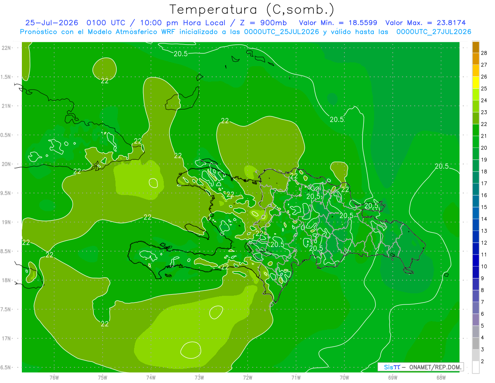This screenshot has width=495, height=383.
Task: Click the '19N' latitude axis label
Action: click(x=7, y=222)
